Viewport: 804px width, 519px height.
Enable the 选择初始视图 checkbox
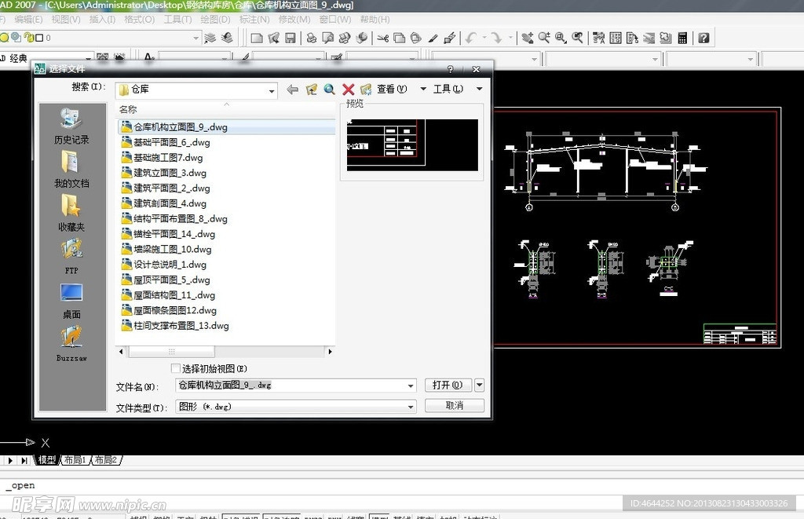[x=175, y=368]
